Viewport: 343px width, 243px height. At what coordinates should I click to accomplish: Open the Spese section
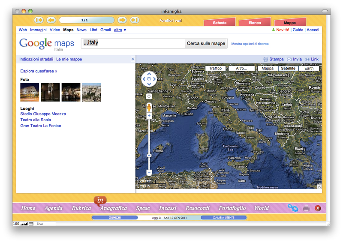[x=143, y=208]
